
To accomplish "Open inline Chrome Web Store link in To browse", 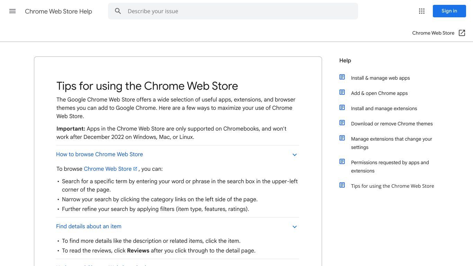I will tap(108, 169).
